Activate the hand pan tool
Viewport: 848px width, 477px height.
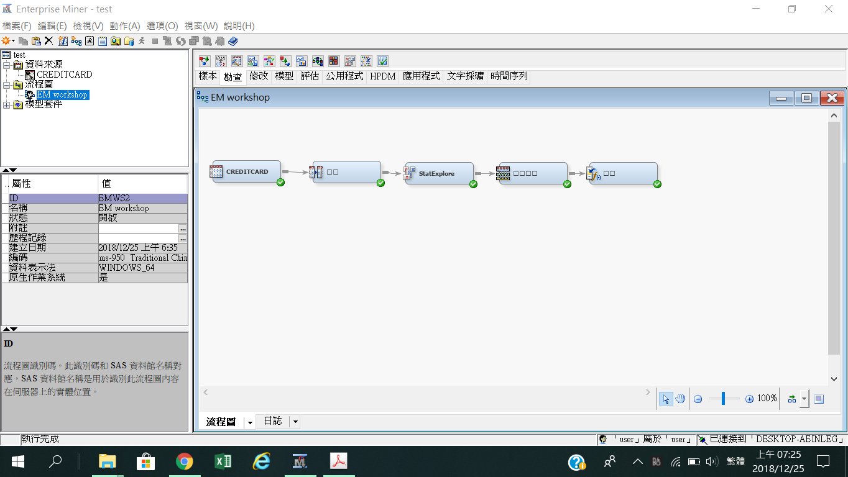coord(680,399)
